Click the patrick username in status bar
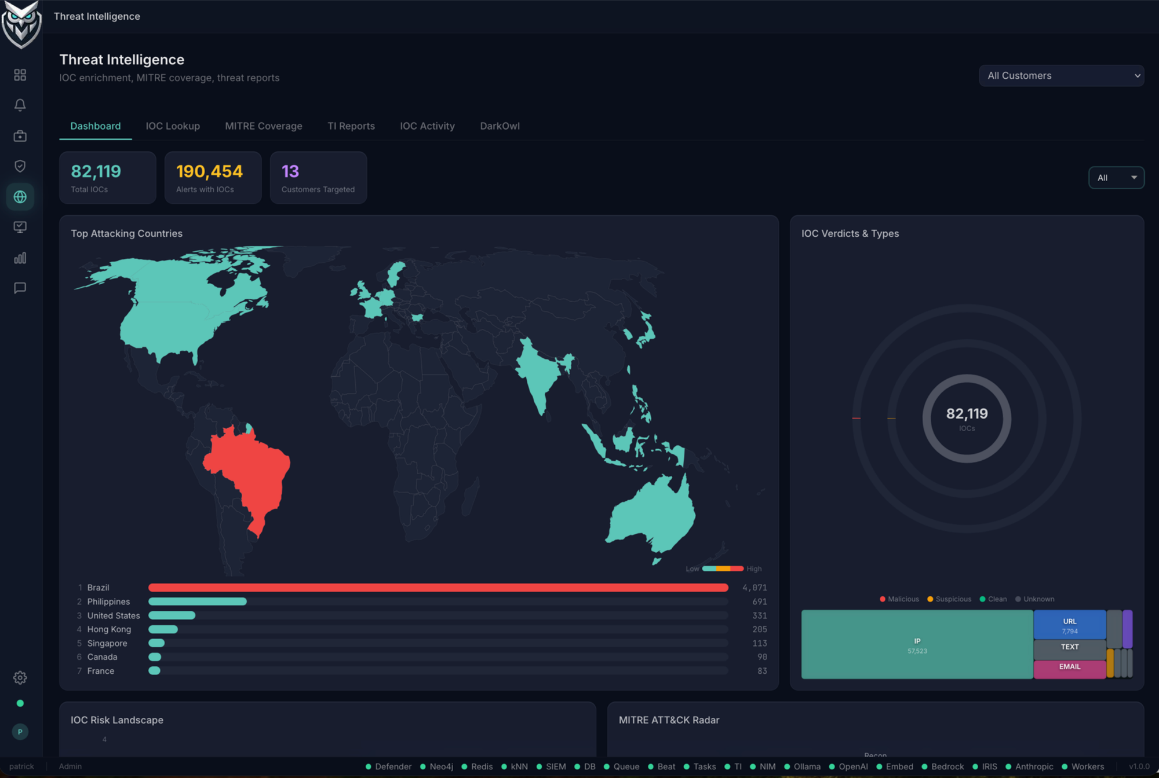Screen dimensions: 1159x778 pos(21,766)
